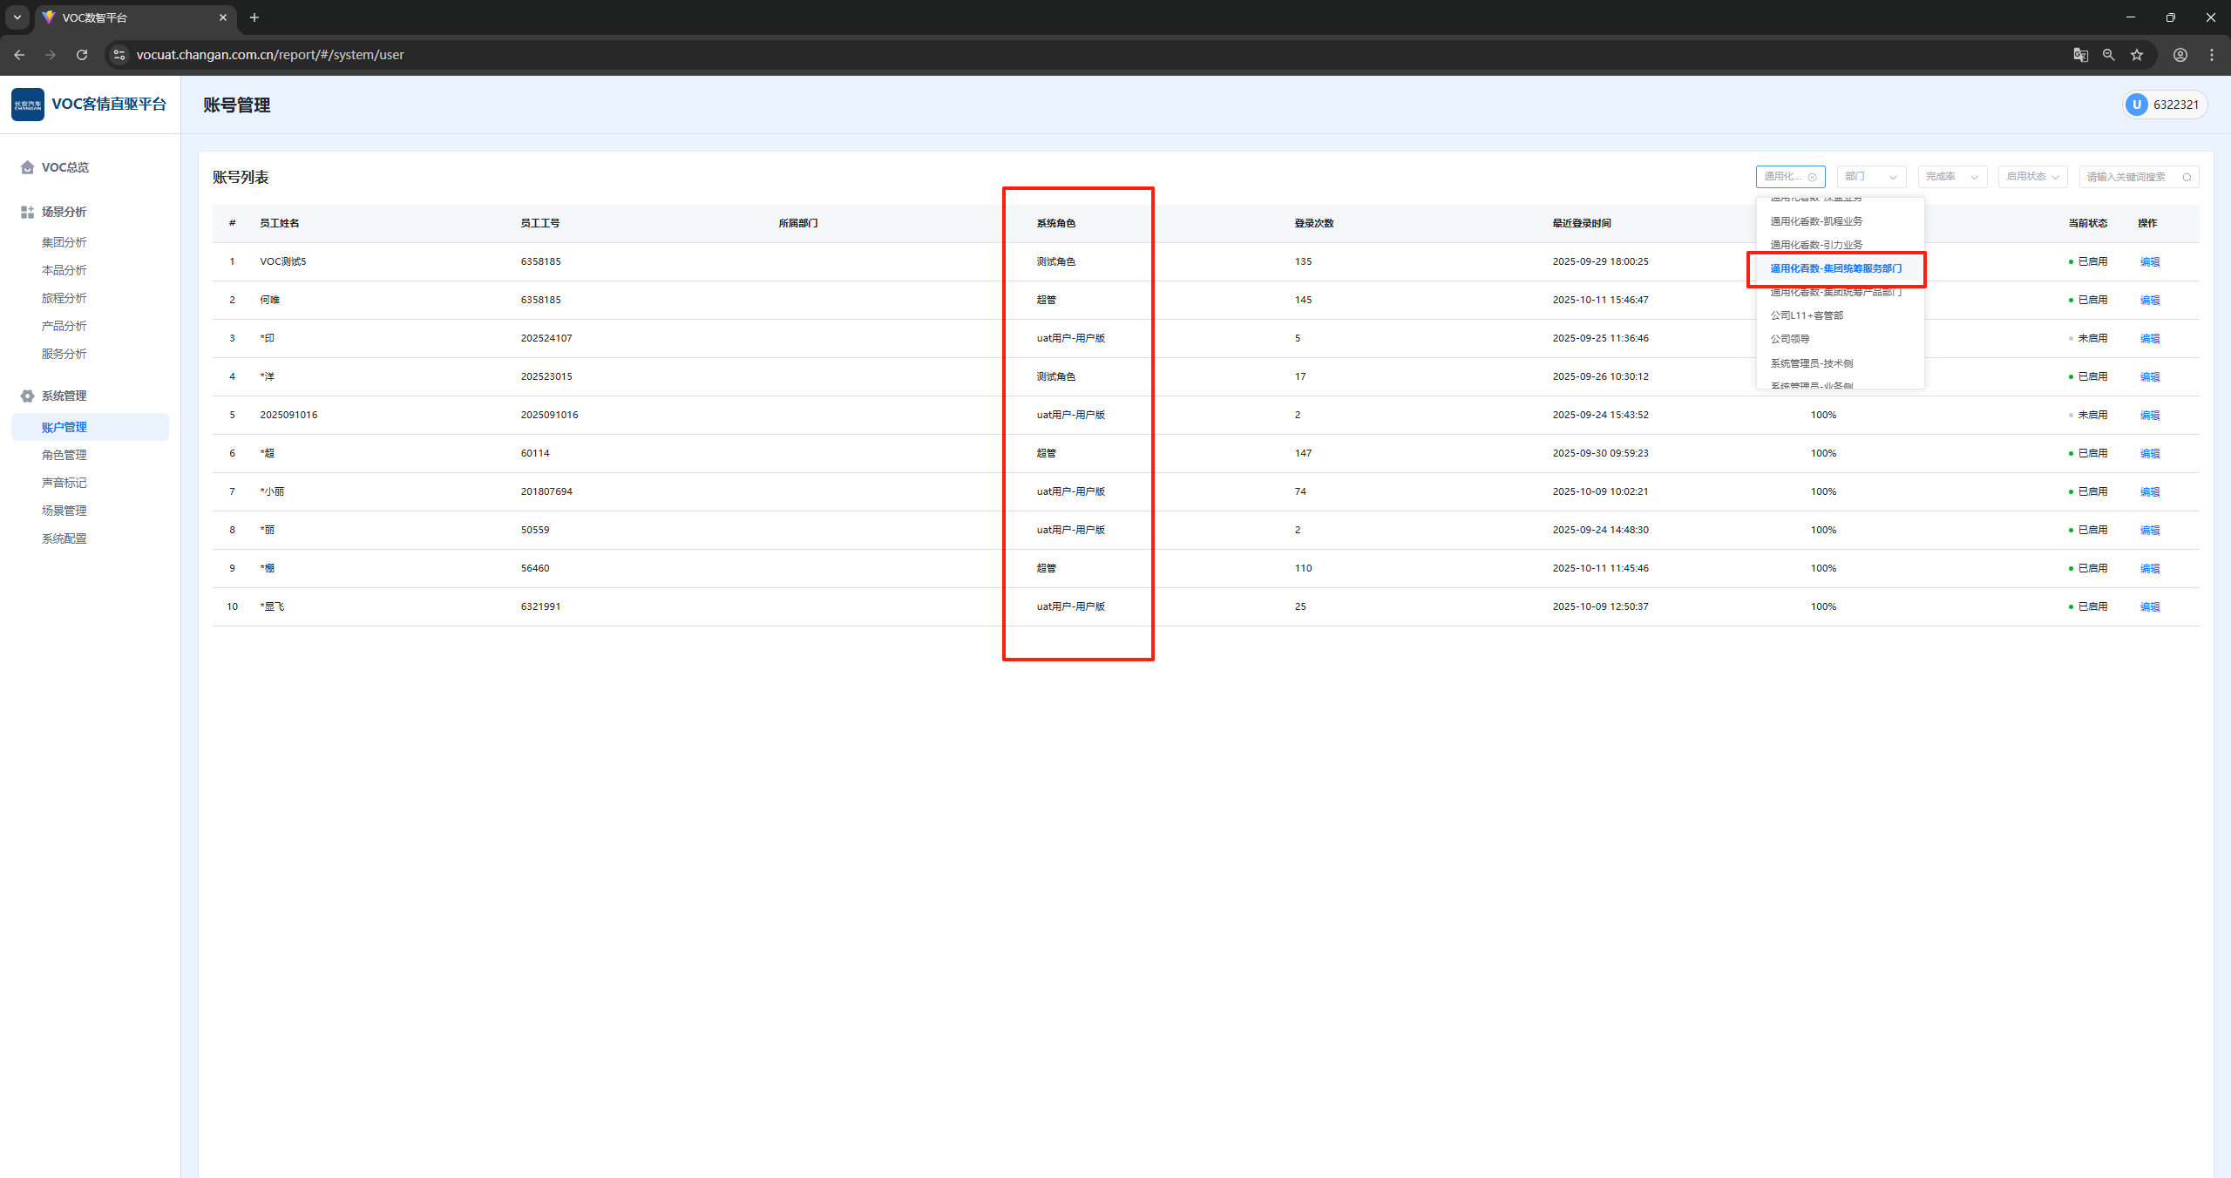Screen dimensions: 2231x1178
Task: Click 编辑 link for VOC测试5 row
Action: [2149, 261]
